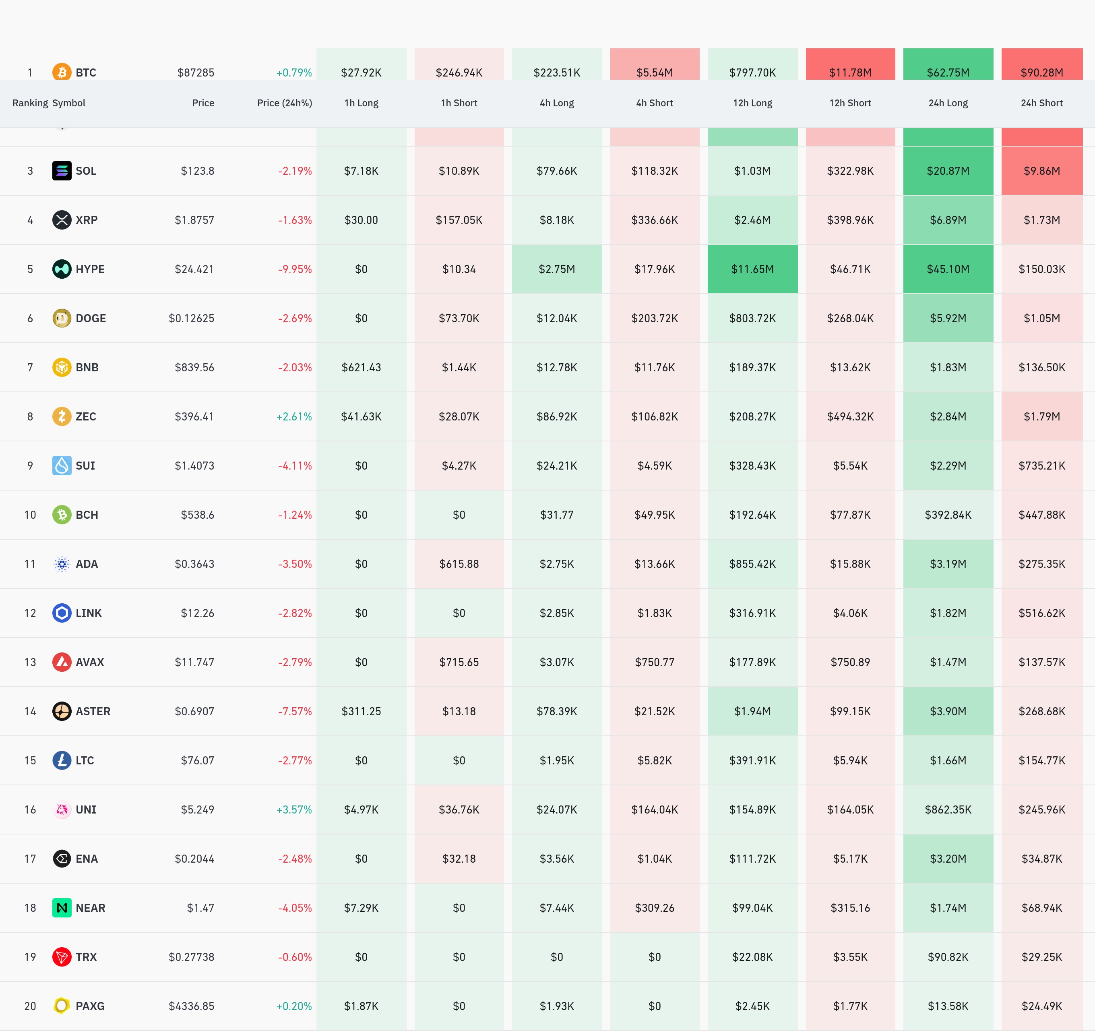Image resolution: width=1095 pixels, height=1031 pixels.
Task: Click SOL 24h Short $9.86M cell
Action: point(1041,171)
